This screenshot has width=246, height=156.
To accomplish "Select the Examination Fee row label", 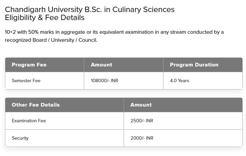I will [x=29, y=121].
